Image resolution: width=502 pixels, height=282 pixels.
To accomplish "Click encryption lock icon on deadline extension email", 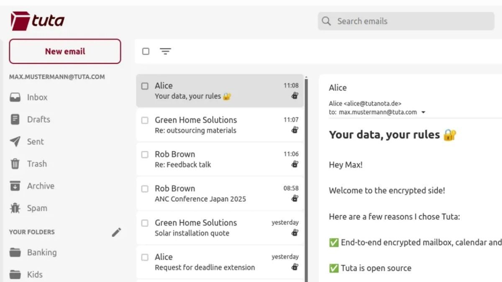I will point(295,267).
